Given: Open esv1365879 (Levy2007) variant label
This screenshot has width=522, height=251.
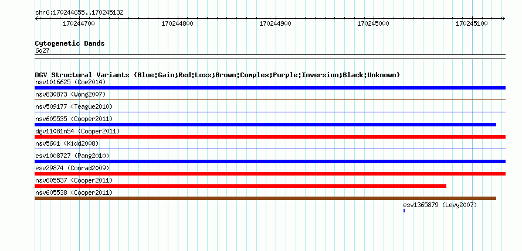Looking at the screenshot, I should 440,205.
